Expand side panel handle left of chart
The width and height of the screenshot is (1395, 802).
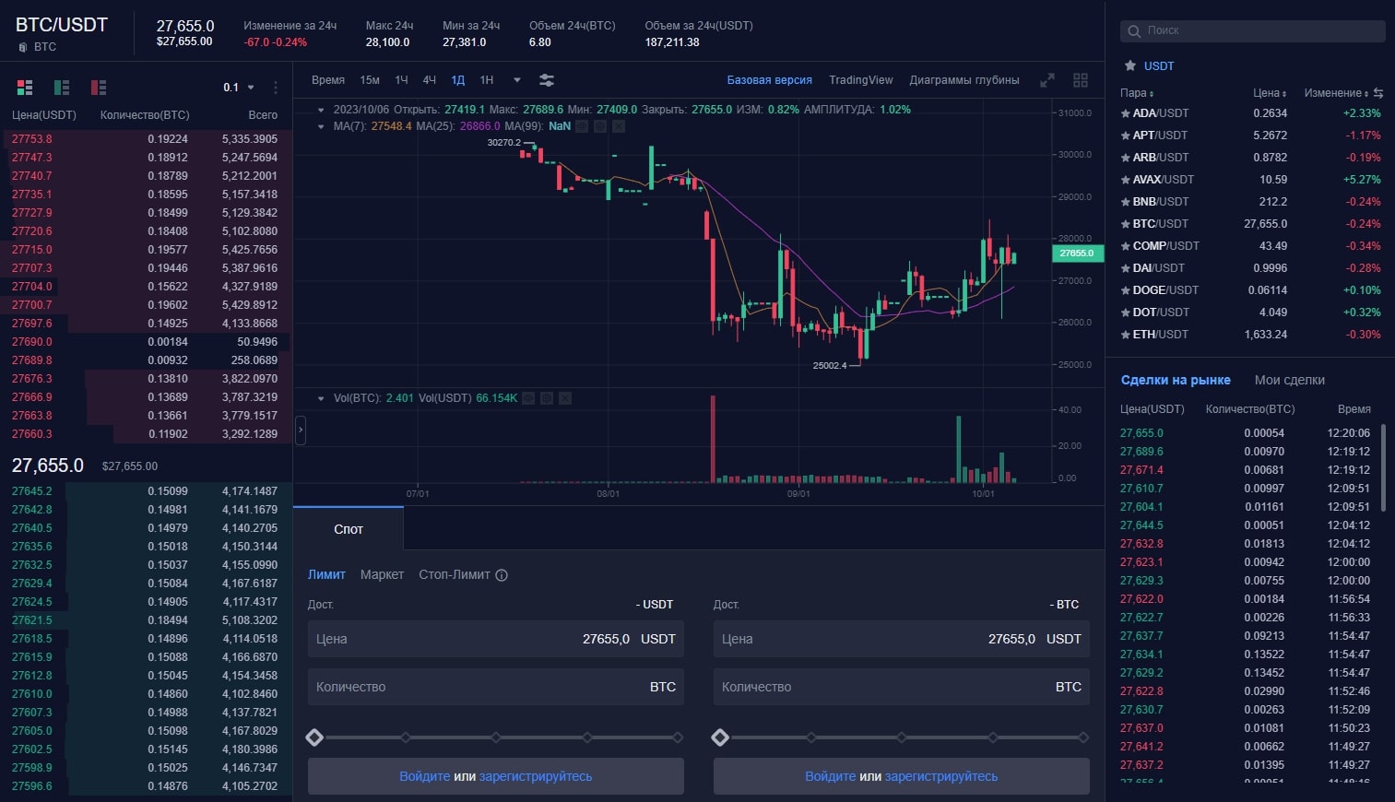pyautogui.click(x=300, y=430)
